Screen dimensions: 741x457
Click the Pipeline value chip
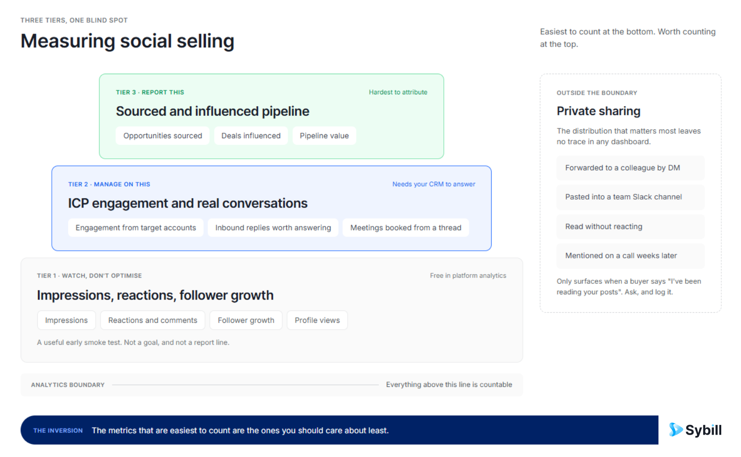[x=324, y=136]
